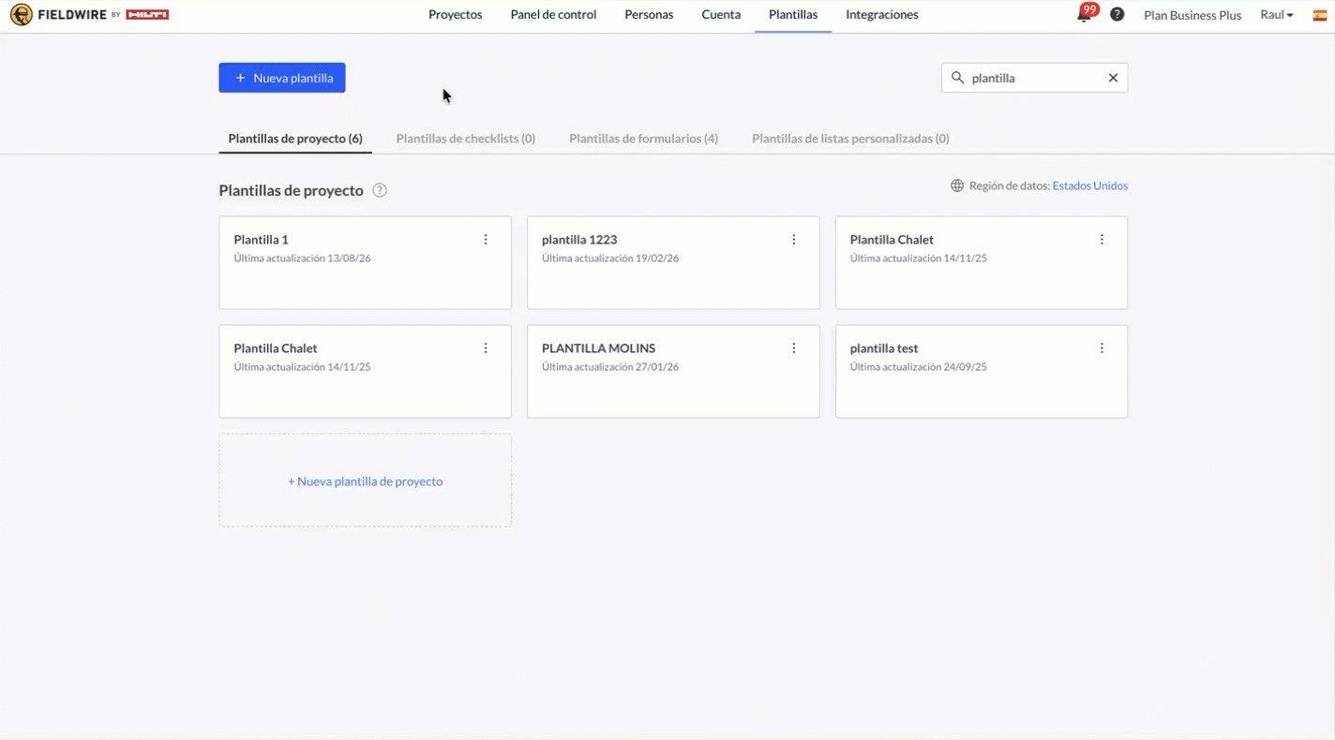Focus the search field containing plantilla

1035,78
